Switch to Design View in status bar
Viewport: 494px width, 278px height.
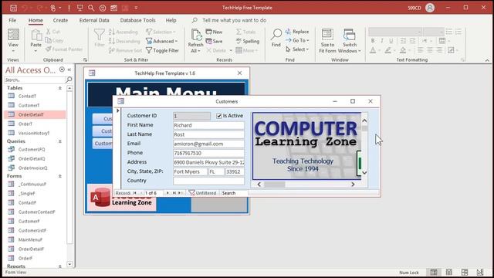(479, 272)
